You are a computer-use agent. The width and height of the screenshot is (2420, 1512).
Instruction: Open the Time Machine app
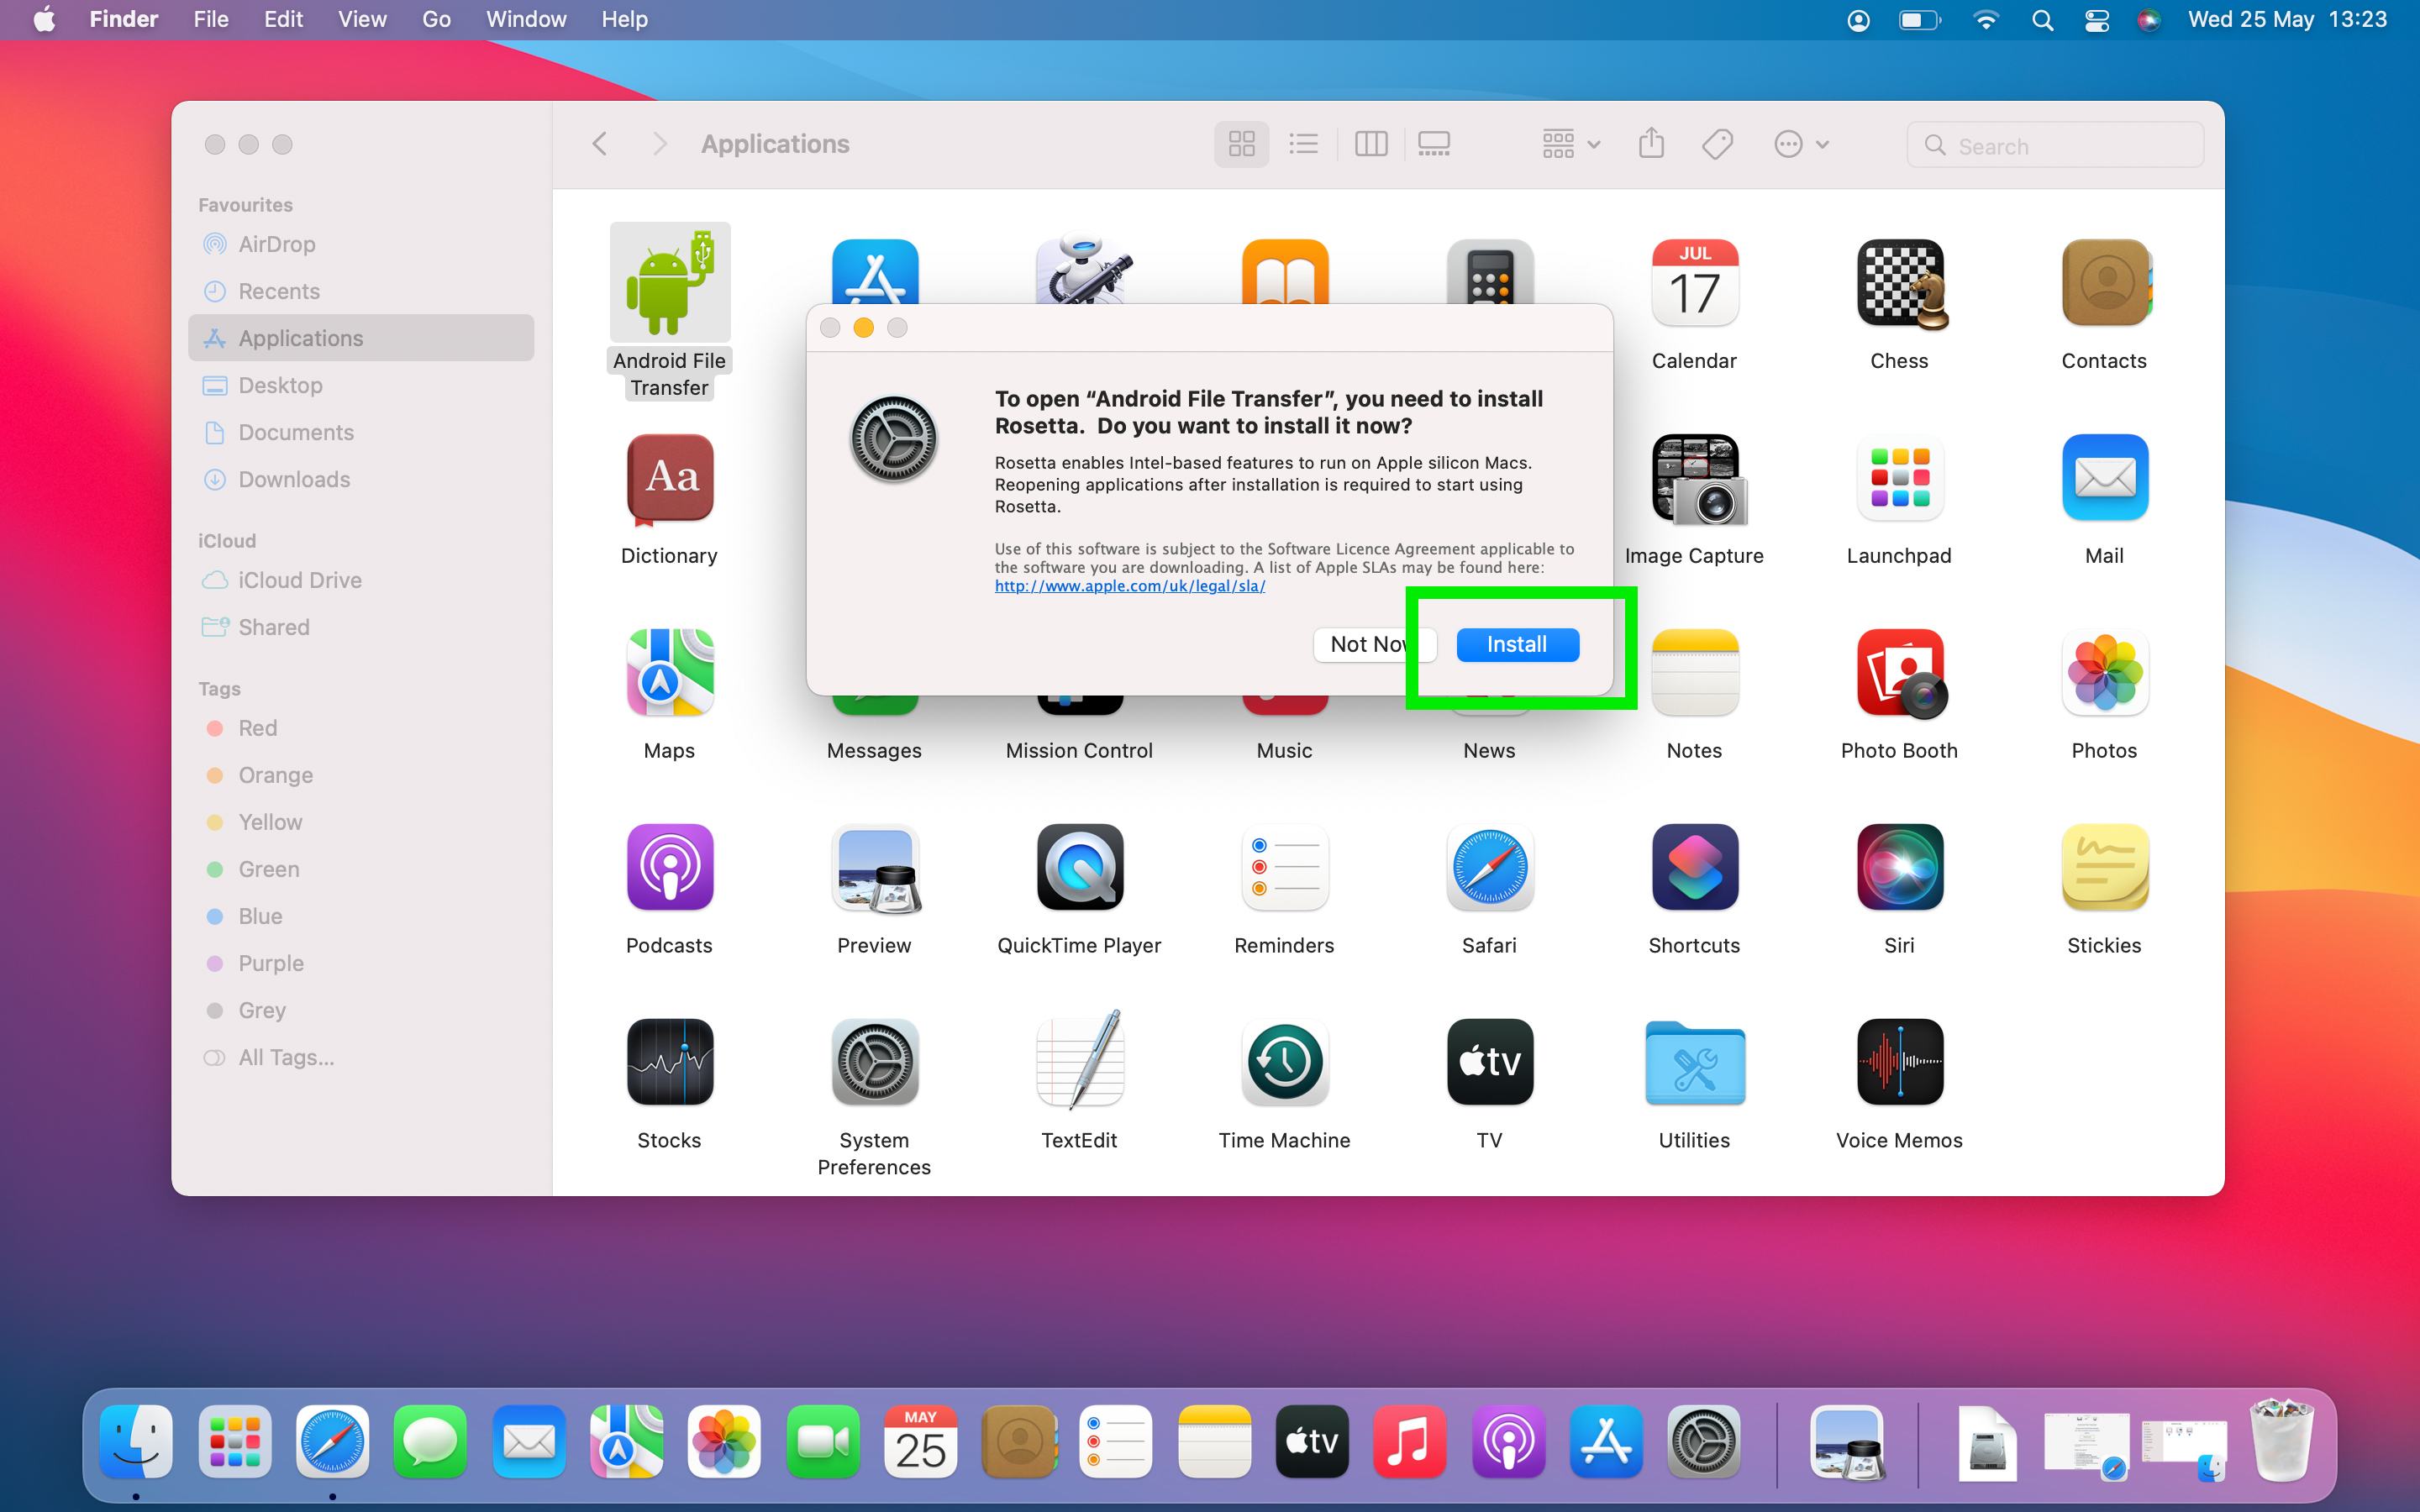pos(1284,1062)
